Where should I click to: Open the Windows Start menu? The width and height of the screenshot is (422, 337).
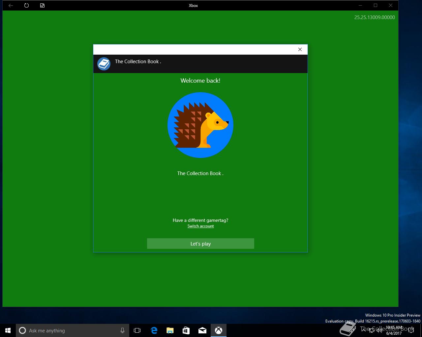(x=8, y=330)
